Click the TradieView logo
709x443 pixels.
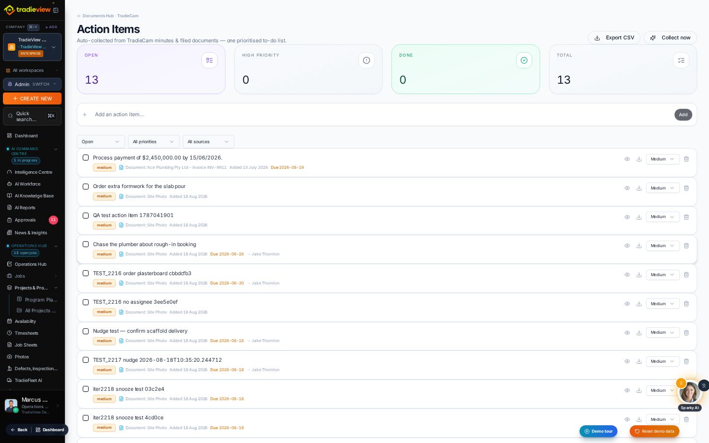27,10
